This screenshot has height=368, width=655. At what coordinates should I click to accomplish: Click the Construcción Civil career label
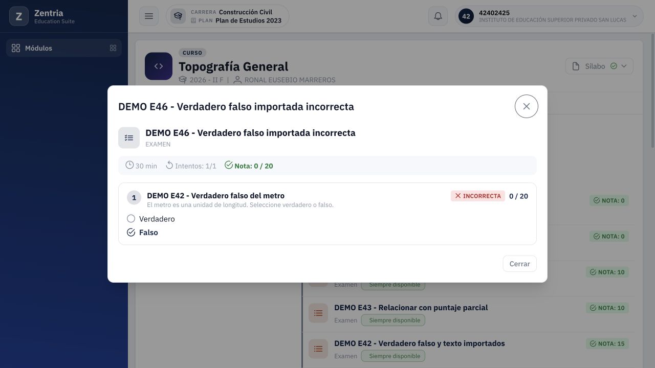point(246,12)
